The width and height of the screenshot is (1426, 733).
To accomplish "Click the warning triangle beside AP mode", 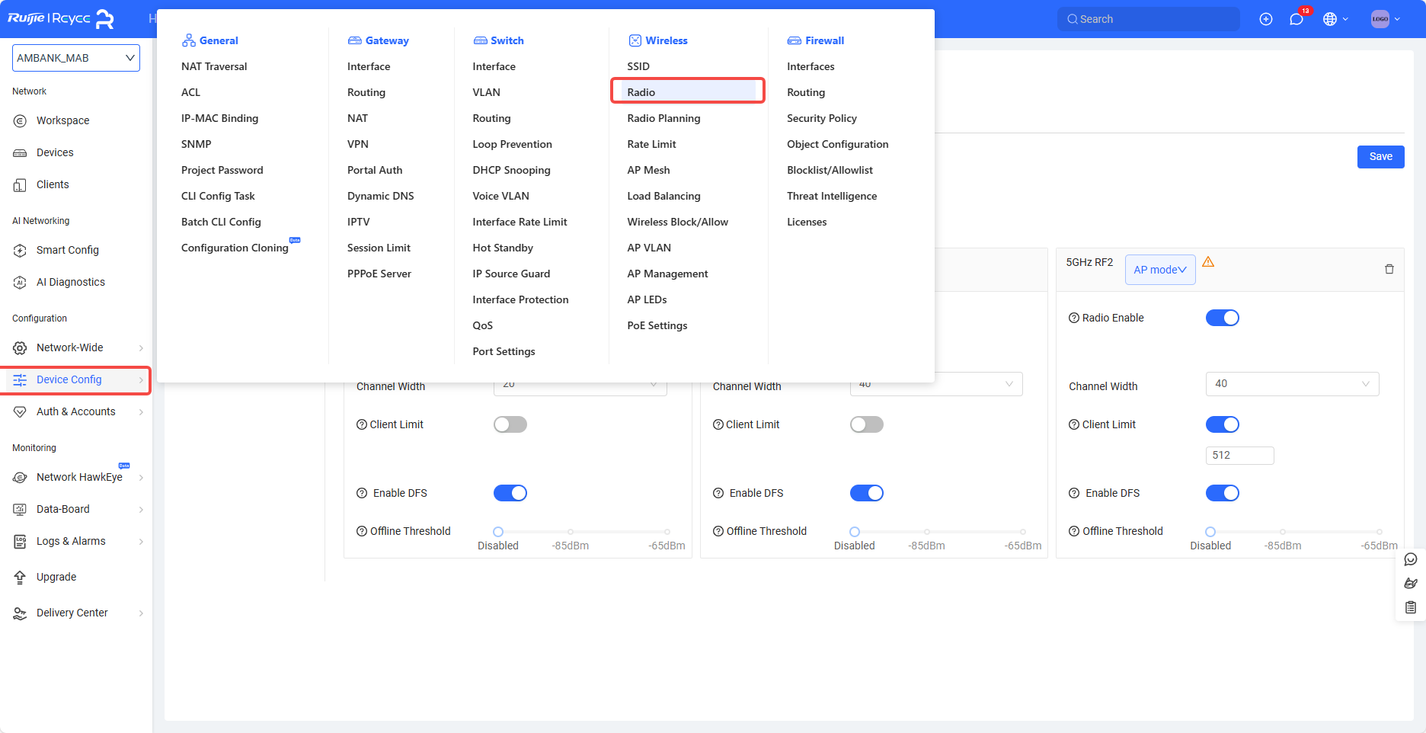I will pyautogui.click(x=1208, y=261).
